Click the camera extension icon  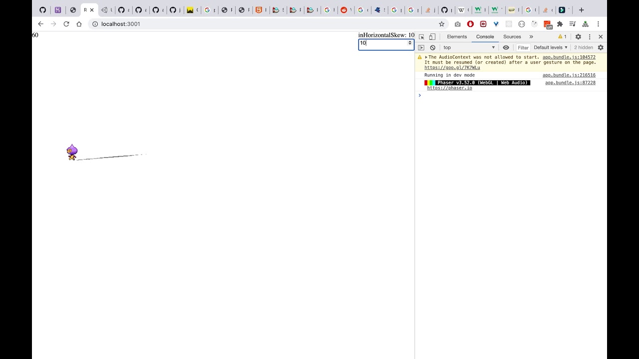(x=458, y=24)
